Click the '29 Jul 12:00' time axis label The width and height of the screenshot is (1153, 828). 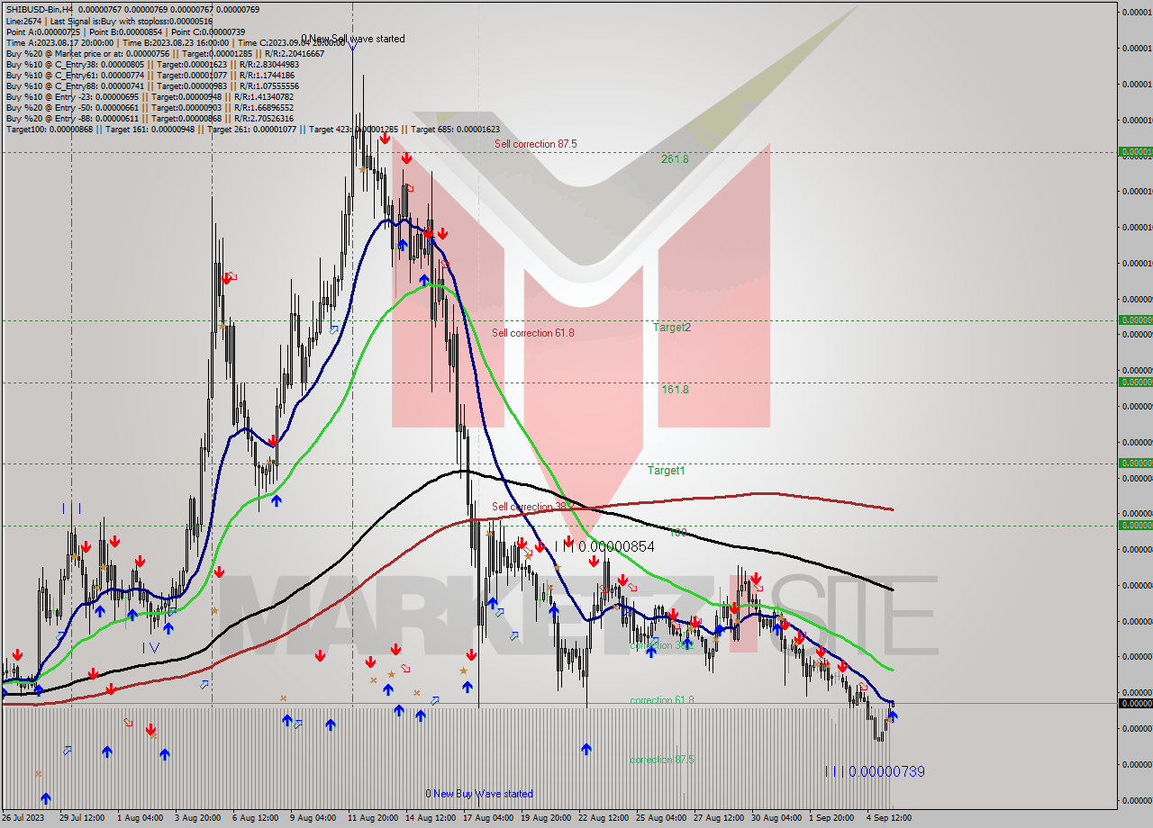click(82, 817)
